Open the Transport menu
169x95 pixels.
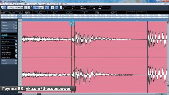44,4
